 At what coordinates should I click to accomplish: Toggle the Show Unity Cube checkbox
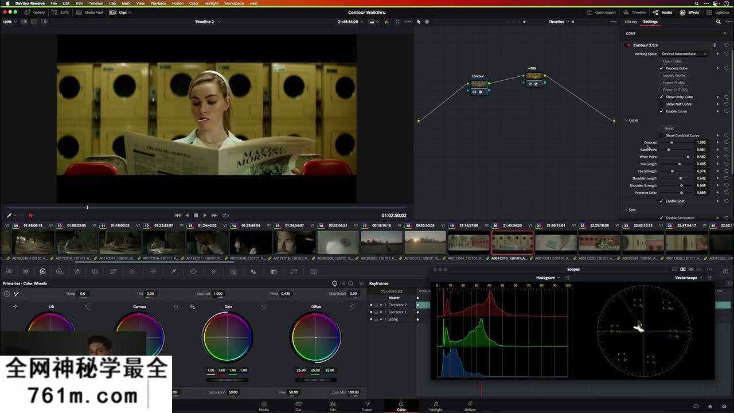point(661,97)
